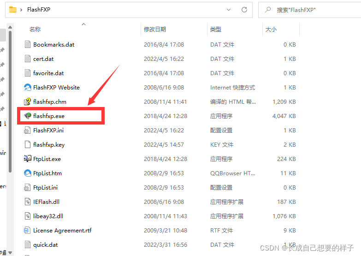Click the navigation pane scrollbar thumb
Viewport: 361px width, 256px height.
click(x=10, y=101)
